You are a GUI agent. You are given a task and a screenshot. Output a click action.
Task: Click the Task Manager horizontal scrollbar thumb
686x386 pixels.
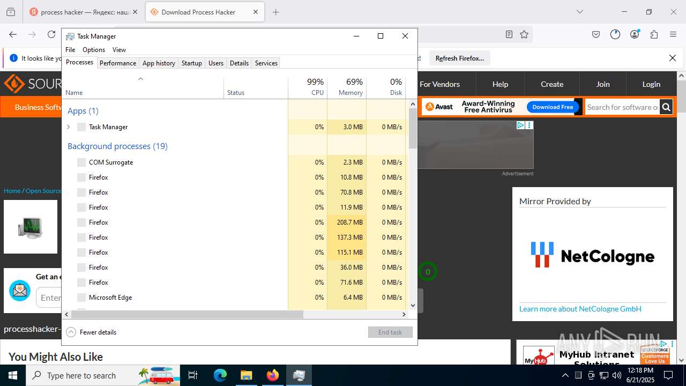point(187,315)
